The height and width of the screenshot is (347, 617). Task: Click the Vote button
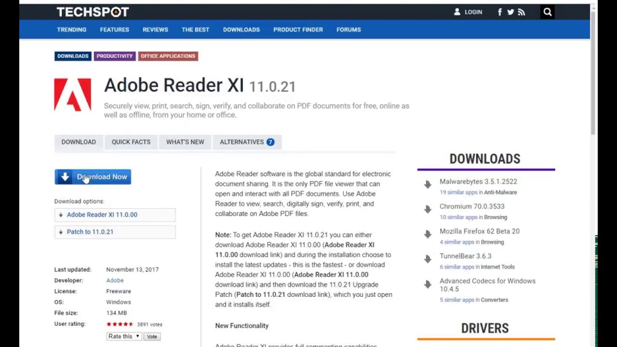tap(152, 336)
